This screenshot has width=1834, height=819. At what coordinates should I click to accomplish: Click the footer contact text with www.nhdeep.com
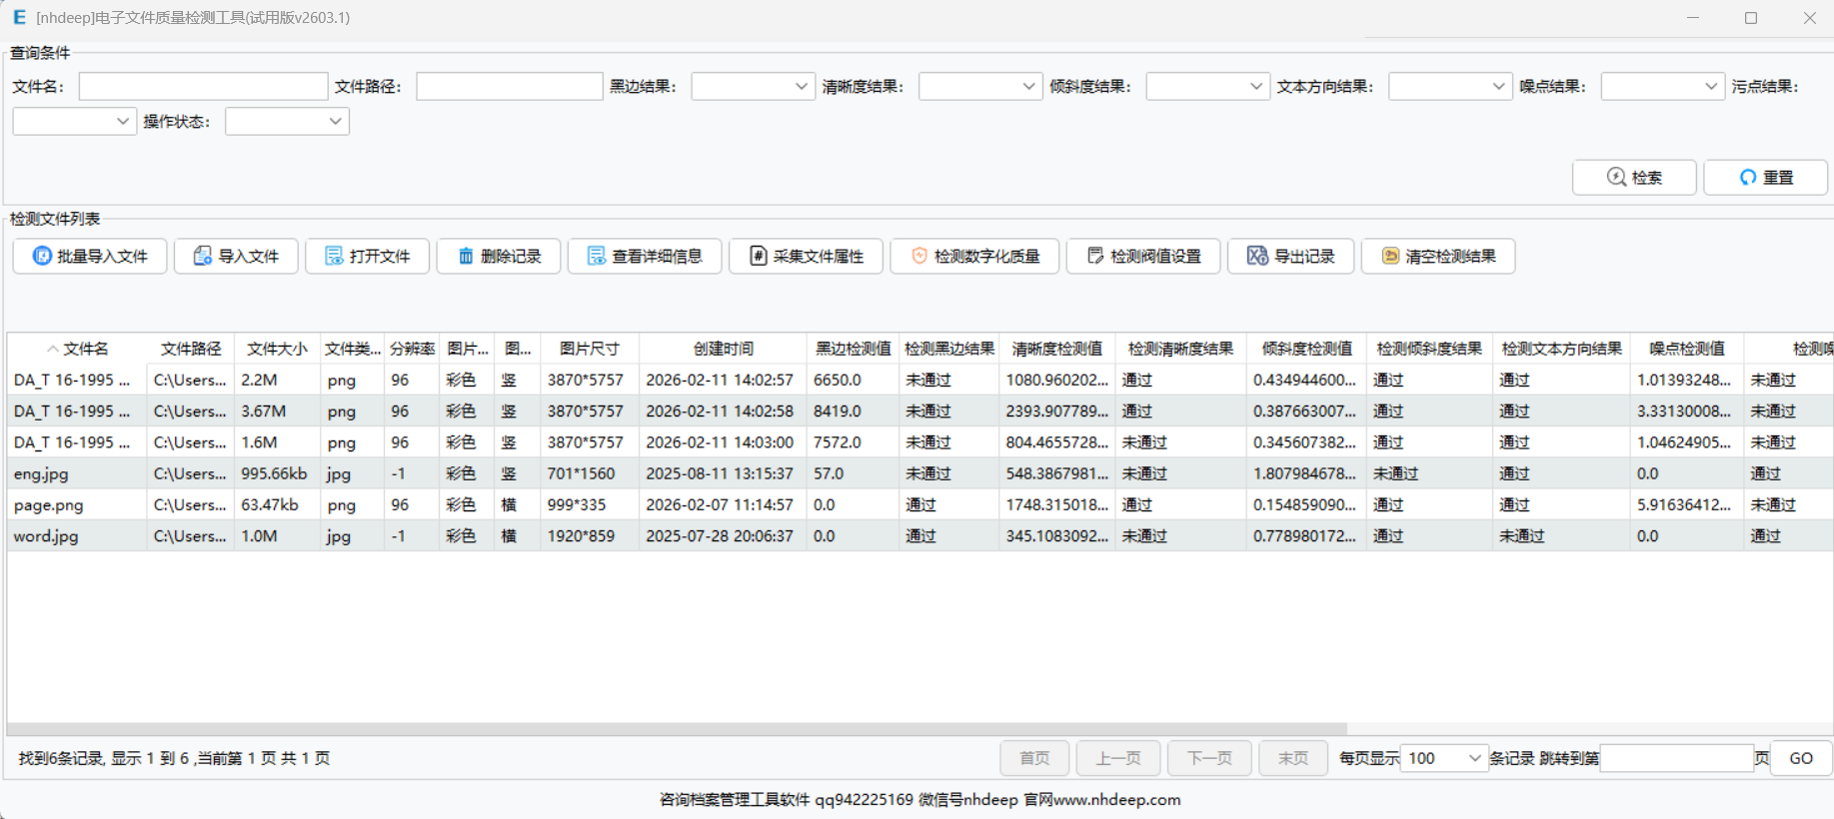[919, 799]
